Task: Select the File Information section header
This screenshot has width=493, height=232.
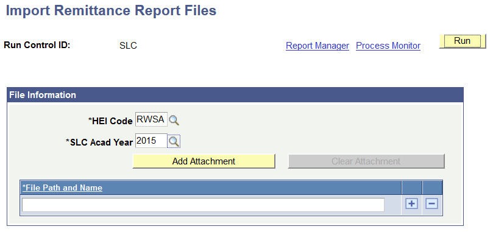Action: tap(235, 95)
